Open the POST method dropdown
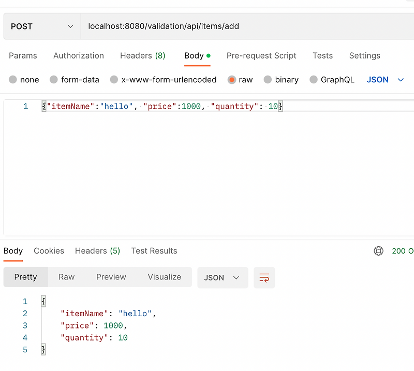The height and width of the screenshot is (371, 414). tap(42, 26)
